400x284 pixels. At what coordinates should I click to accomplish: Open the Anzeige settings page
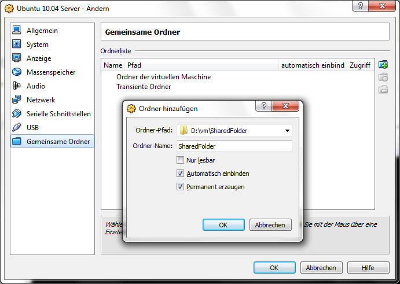(x=53, y=58)
